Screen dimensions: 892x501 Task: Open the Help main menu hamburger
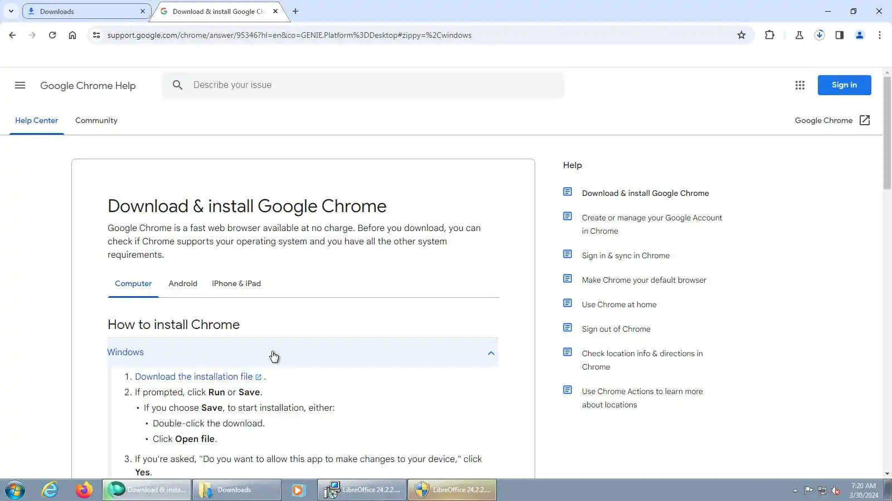pyautogui.click(x=20, y=85)
